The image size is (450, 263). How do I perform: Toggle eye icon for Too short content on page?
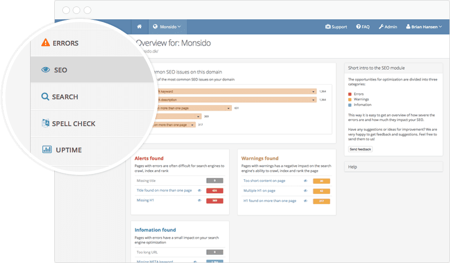tap(306, 181)
